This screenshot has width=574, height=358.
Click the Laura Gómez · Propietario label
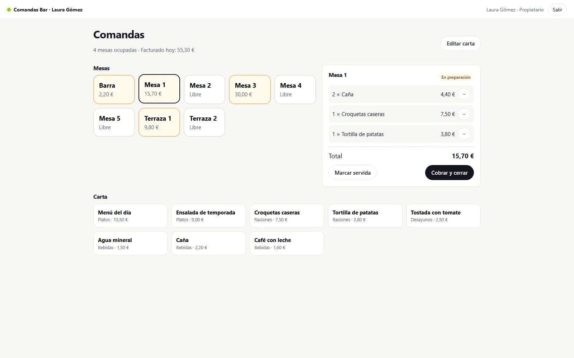point(515,10)
